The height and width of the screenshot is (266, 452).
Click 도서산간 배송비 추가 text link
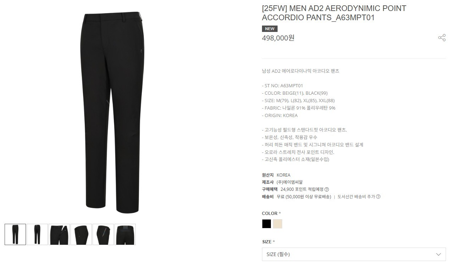pyautogui.click(x=356, y=197)
